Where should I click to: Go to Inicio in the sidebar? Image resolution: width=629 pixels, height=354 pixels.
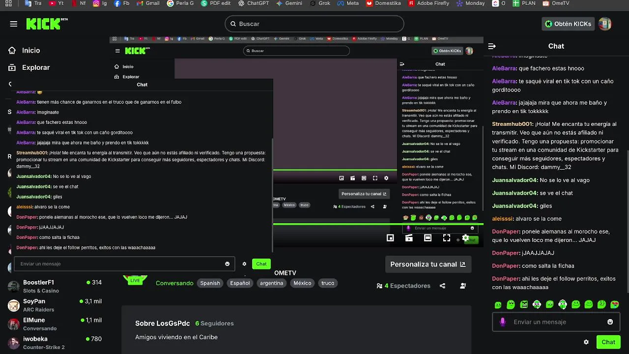point(25,50)
